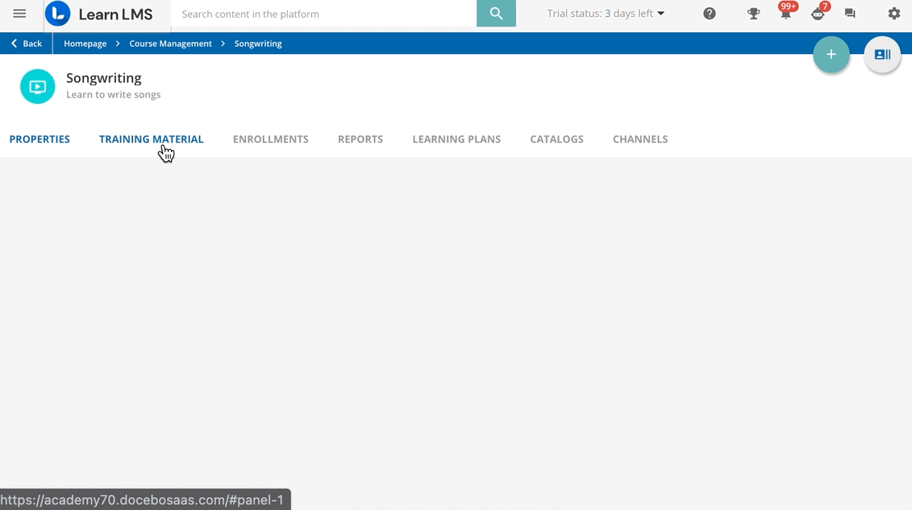Open the admin settings gear
Viewport: 912px width, 510px height.
894,14
